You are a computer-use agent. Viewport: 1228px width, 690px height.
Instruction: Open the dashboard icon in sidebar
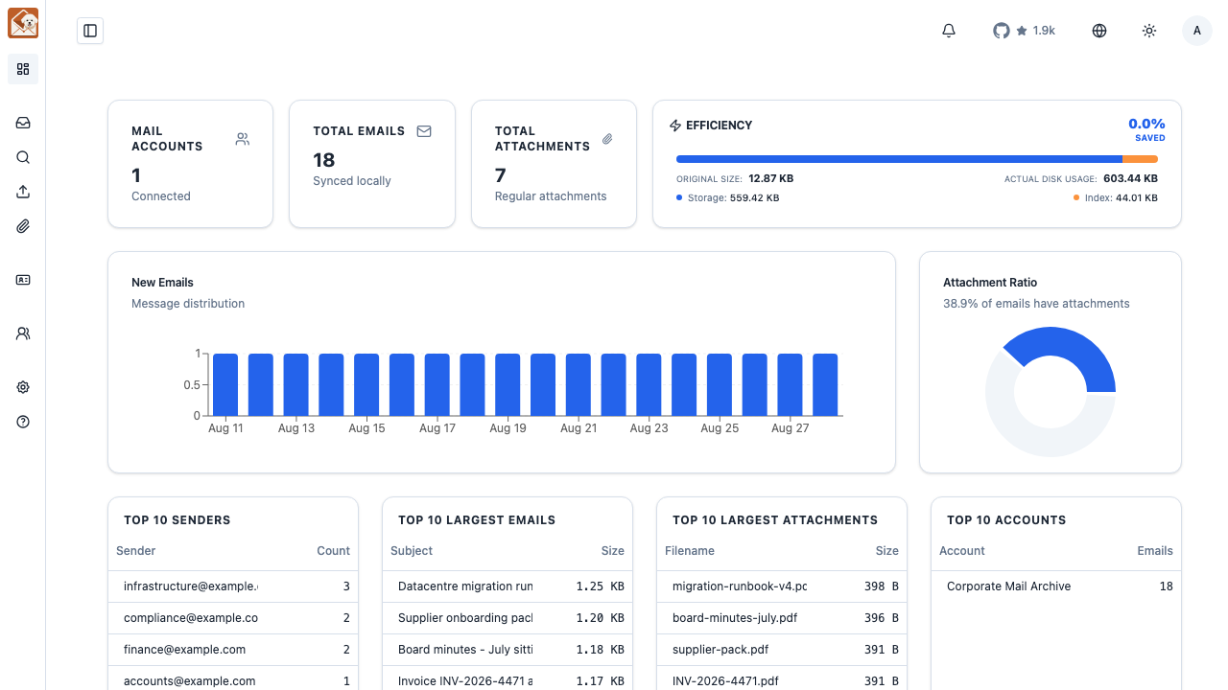tap(23, 69)
